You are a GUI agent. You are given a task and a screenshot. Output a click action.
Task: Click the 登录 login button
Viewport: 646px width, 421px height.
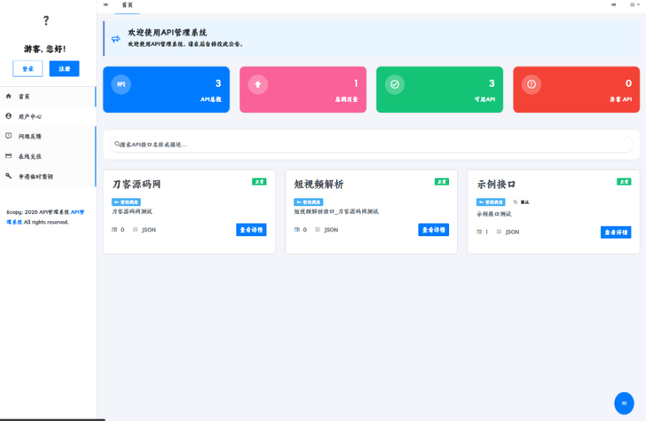tap(28, 69)
